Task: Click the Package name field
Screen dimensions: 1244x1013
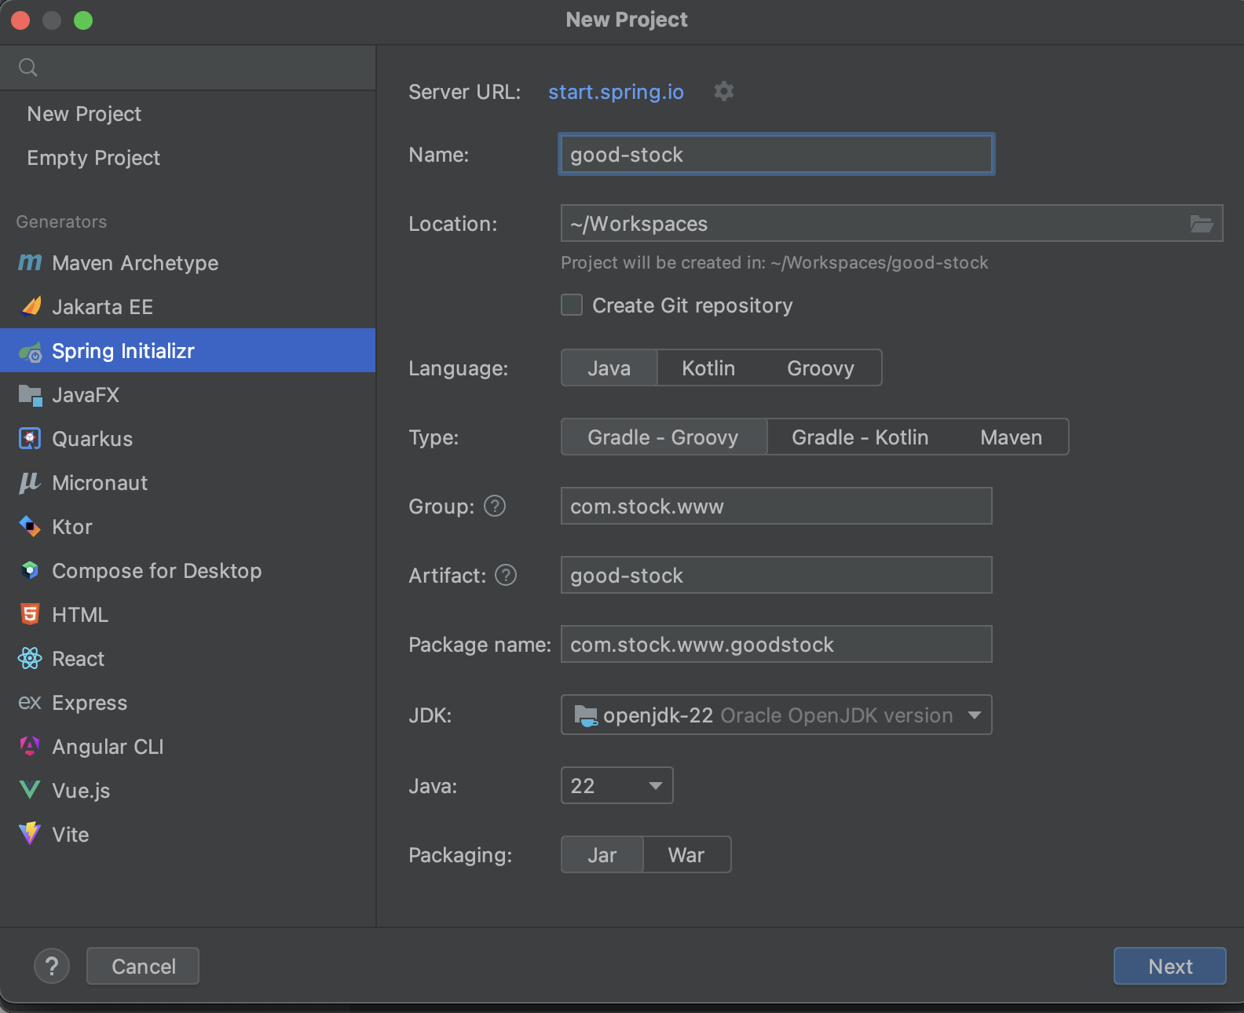Action: [x=777, y=644]
